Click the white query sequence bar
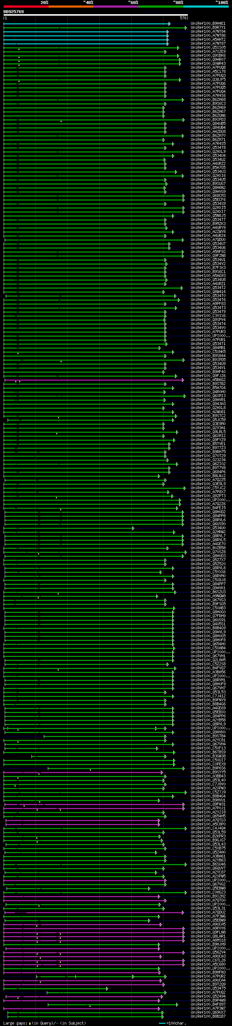Viewport: 232px width, 1026px height. coord(96,15)
